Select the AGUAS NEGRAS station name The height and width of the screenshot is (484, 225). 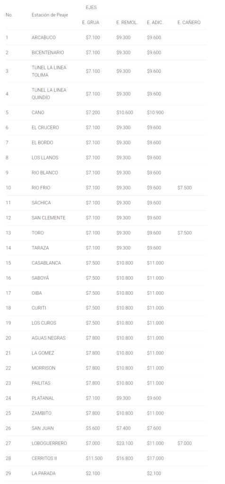[x=49, y=338]
